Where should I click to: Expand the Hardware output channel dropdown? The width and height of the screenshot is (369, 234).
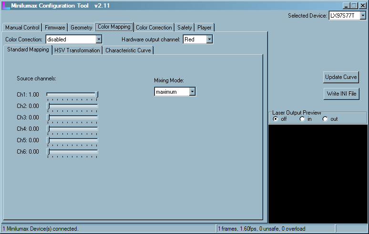click(209, 39)
